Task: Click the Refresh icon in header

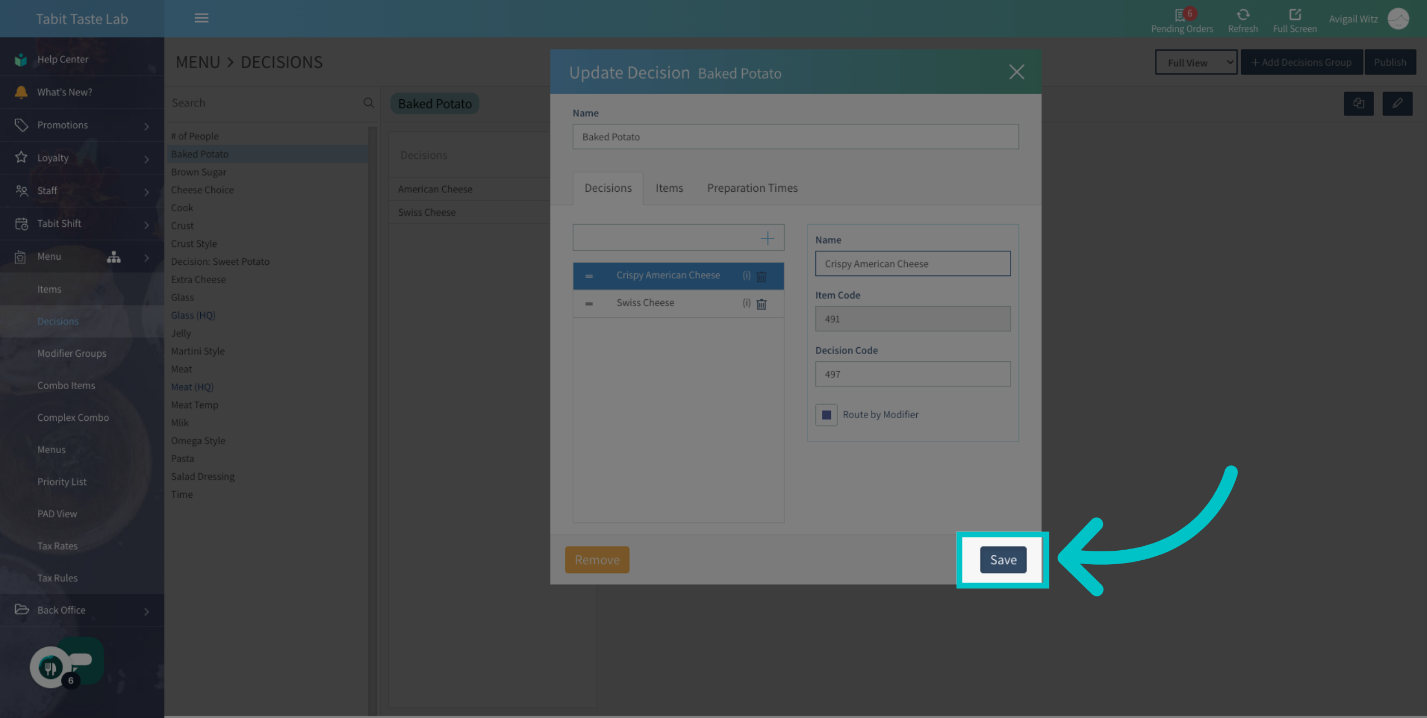Action: pos(1242,14)
